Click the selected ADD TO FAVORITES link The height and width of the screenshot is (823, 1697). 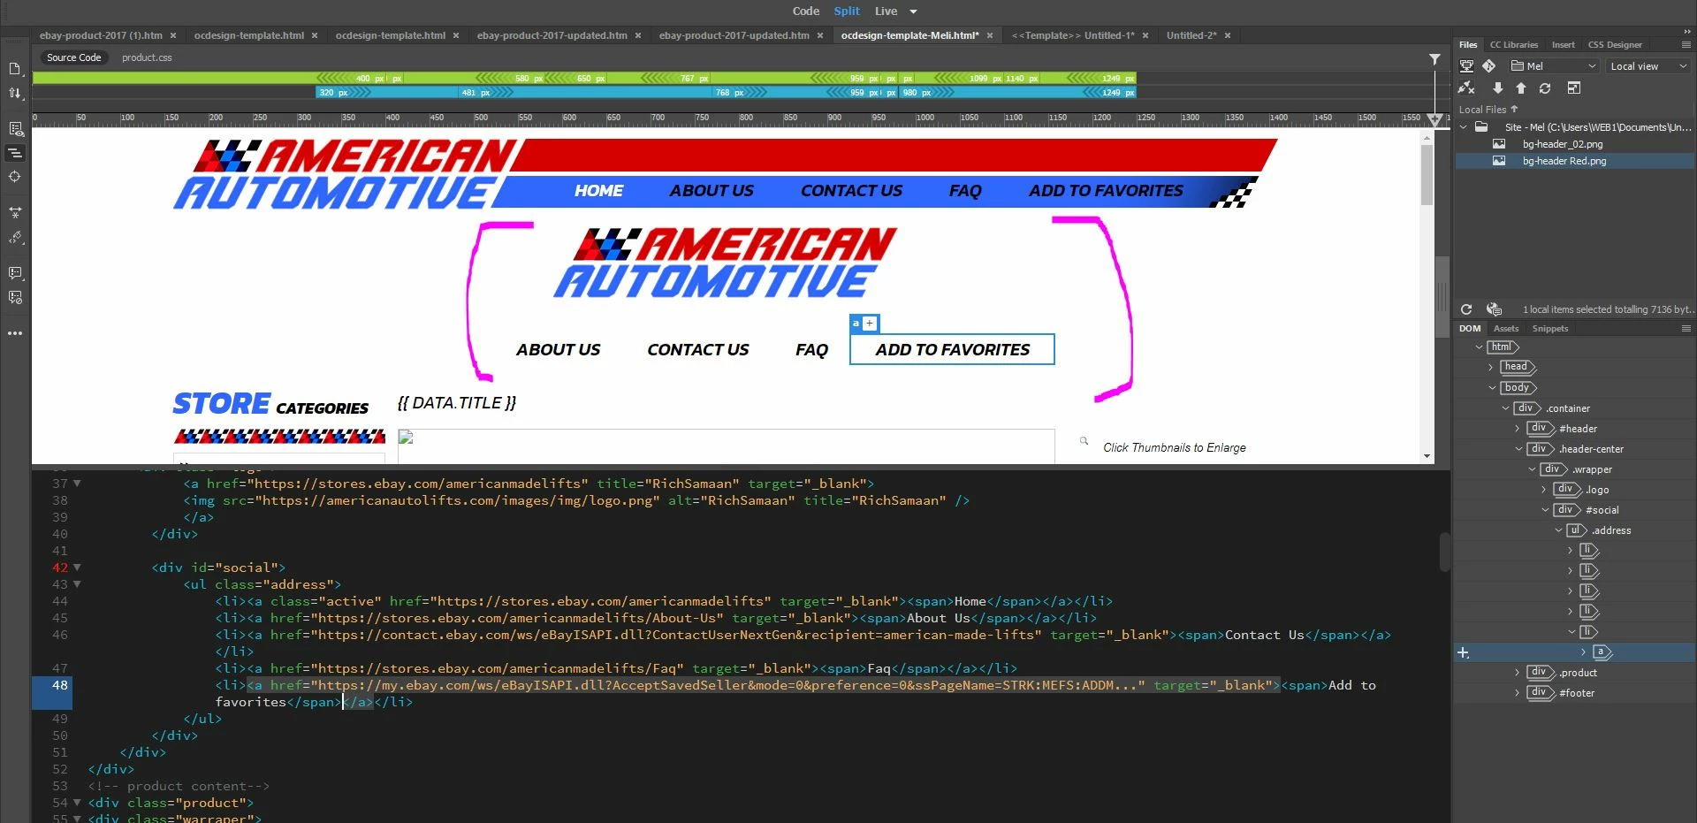pos(952,349)
